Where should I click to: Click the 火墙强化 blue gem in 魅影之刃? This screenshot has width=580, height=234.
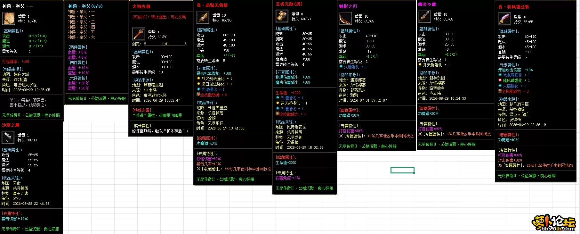341,66
